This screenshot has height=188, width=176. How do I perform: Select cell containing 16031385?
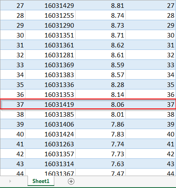click(50, 115)
